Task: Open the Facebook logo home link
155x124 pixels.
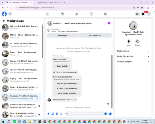Action: (4, 14)
